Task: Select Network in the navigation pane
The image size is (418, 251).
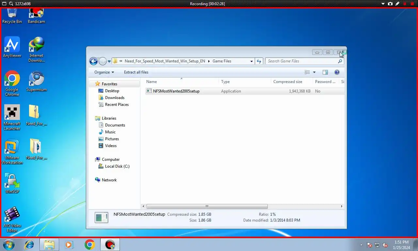Action: [109, 180]
